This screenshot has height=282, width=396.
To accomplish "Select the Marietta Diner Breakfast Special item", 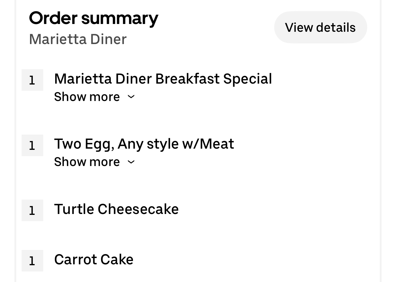I will [163, 79].
